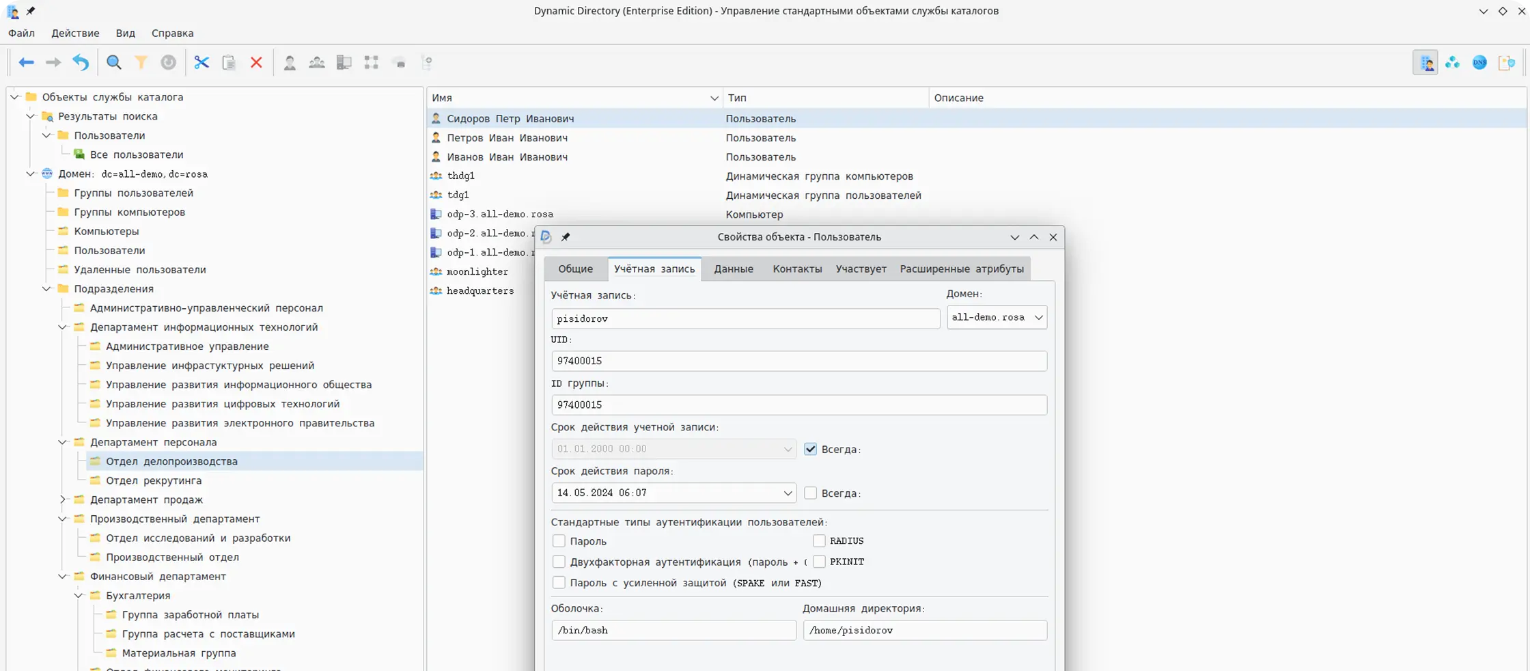Click the grey circular refresh icon

168,63
